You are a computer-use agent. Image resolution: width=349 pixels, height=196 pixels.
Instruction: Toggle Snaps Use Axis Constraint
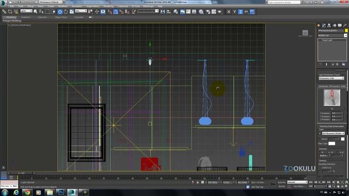tap(252, 11)
